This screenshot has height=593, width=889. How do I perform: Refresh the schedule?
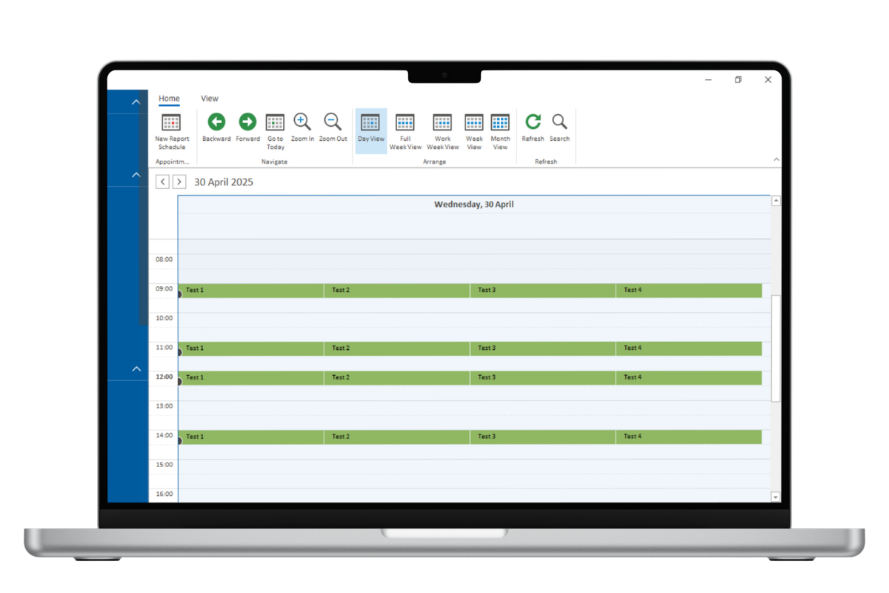(533, 127)
